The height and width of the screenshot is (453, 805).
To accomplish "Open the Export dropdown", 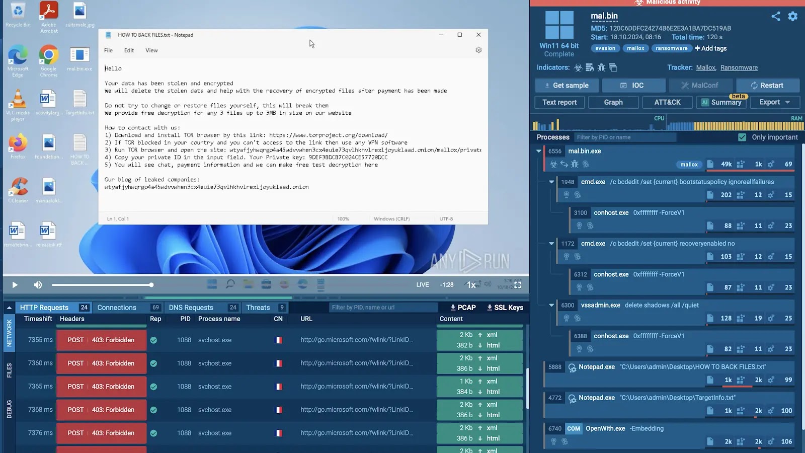I will point(774,102).
